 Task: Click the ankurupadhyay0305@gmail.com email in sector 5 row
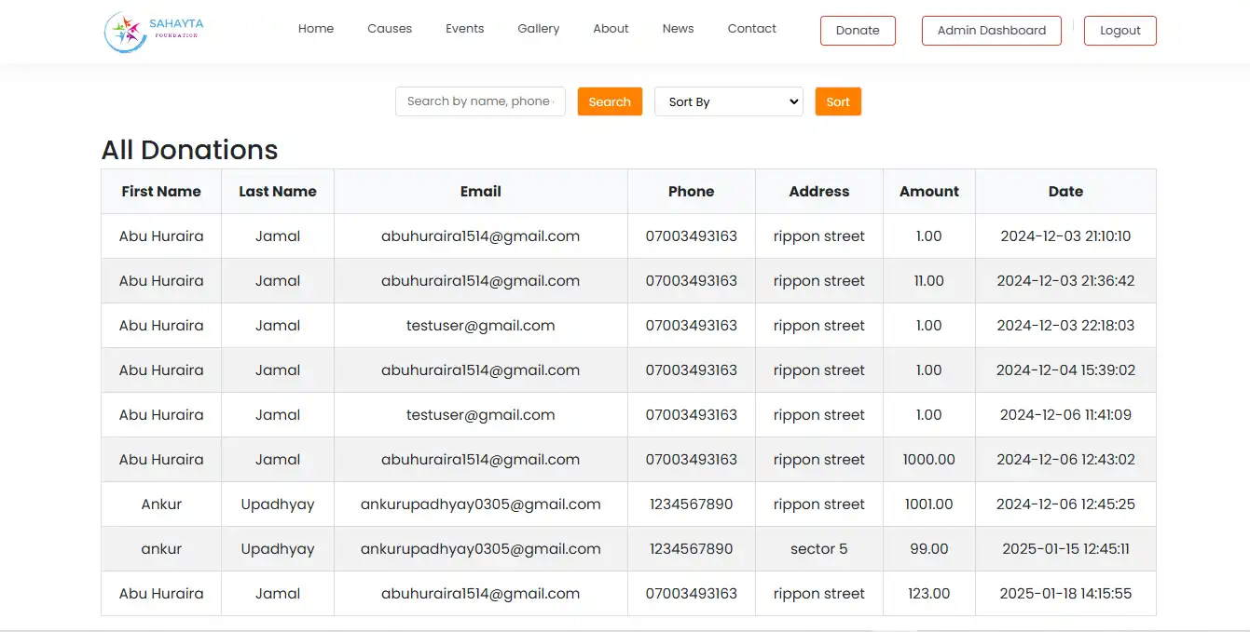pyautogui.click(x=480, y=549)
